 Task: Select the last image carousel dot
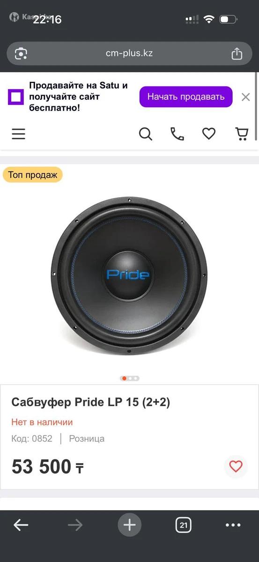136,378
